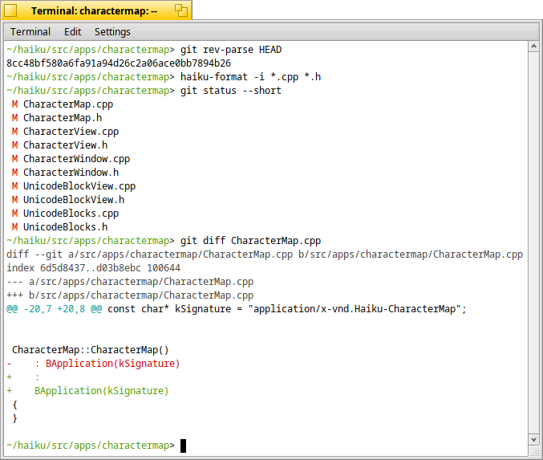The height and width of the screenshot is (460, 543).
Task: Click the cyan @@ hunk header line
Action: [x=236, y=309]
